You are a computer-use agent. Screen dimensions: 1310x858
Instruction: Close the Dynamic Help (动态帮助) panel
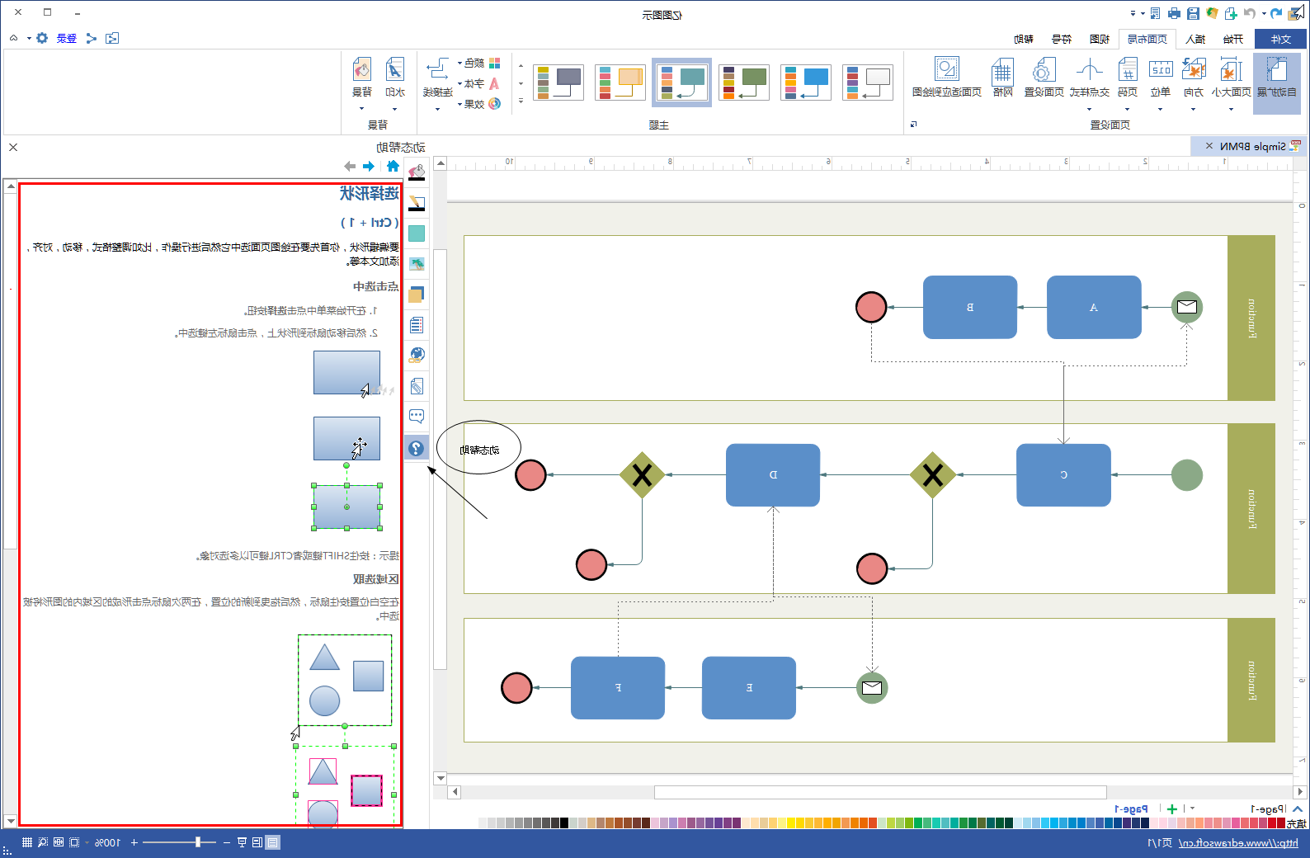point(13,147)
